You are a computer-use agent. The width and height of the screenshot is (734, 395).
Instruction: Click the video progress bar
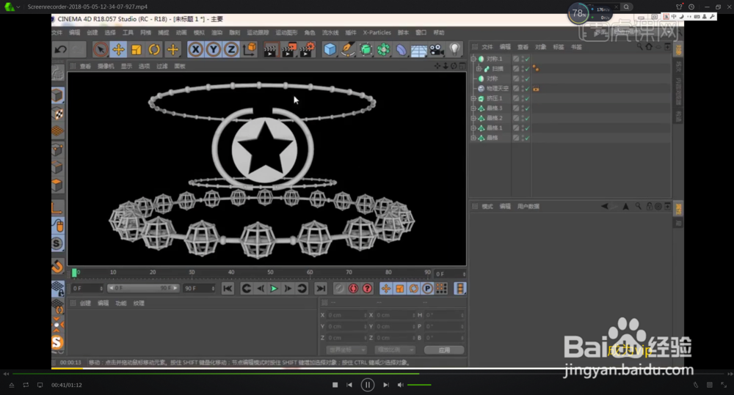click(367, 374)
